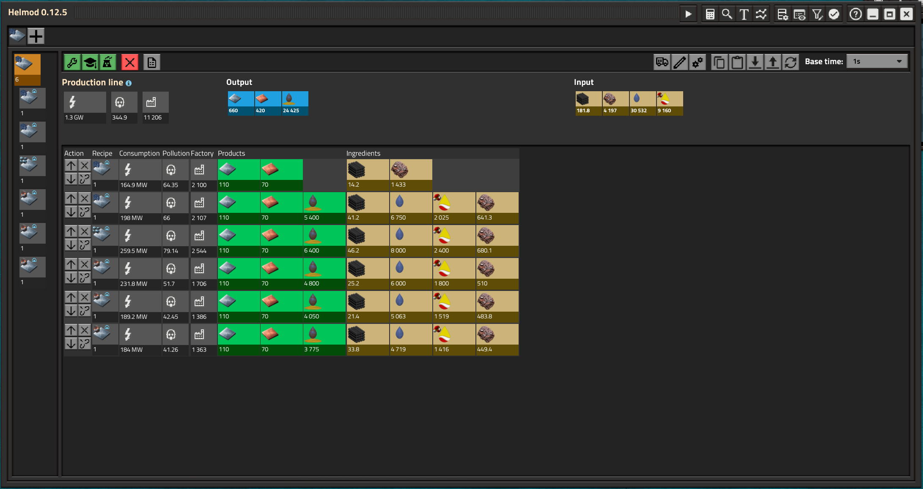Open the text size settings icon
923x489 pixels.
(744, 14)
